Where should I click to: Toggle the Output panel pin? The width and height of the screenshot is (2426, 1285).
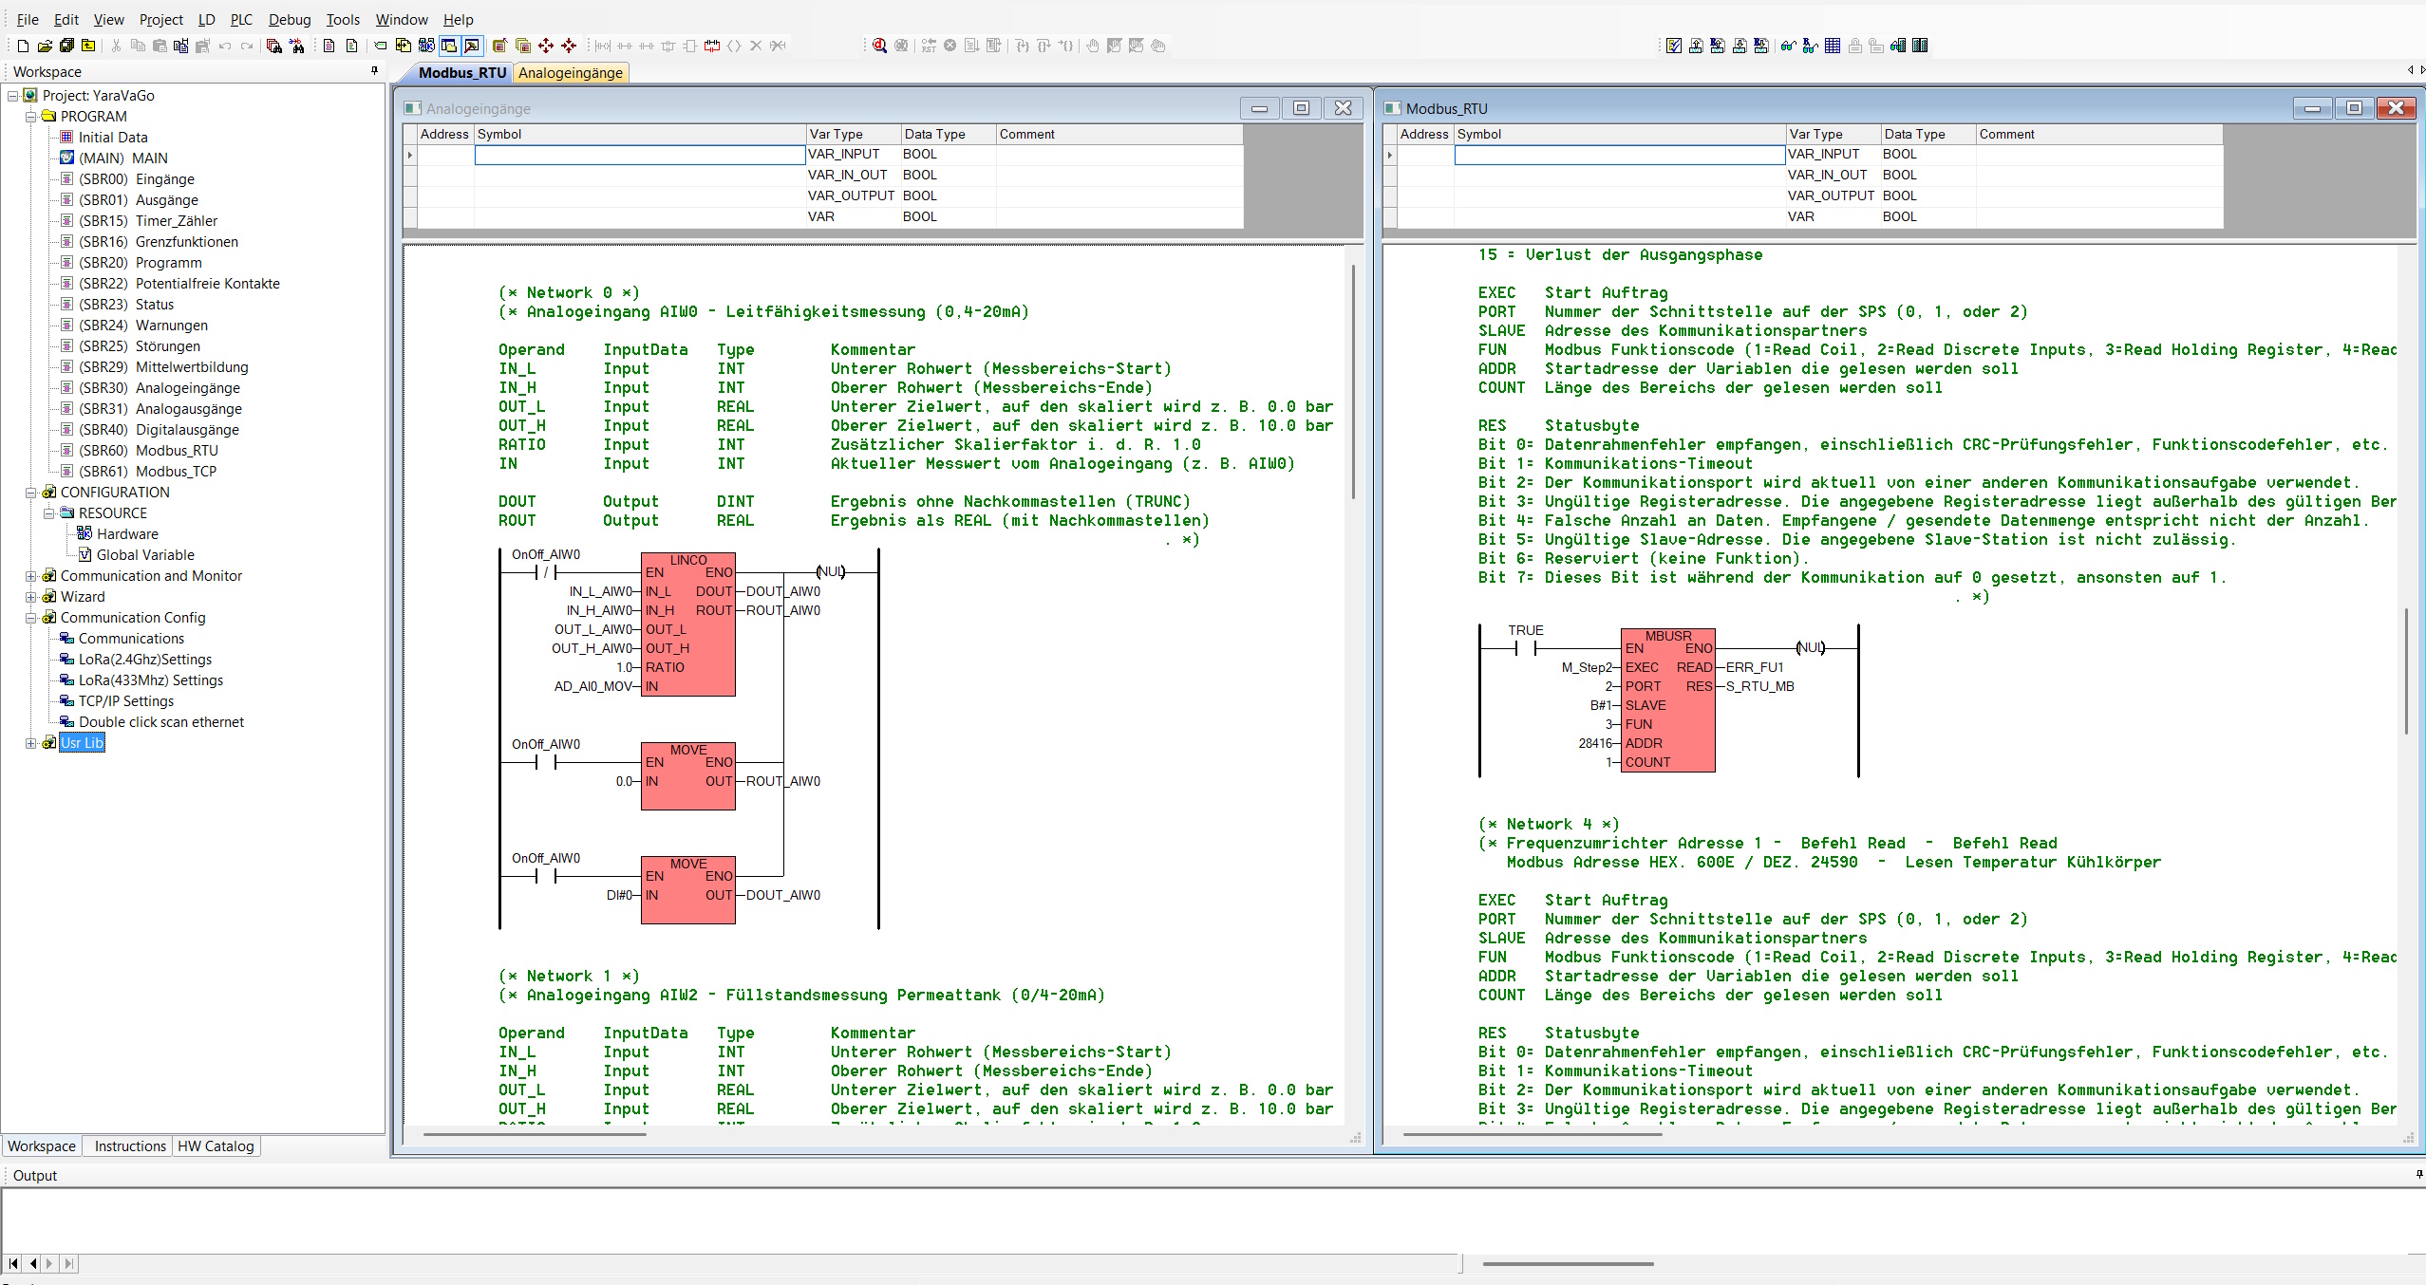click(2419, 1174)
